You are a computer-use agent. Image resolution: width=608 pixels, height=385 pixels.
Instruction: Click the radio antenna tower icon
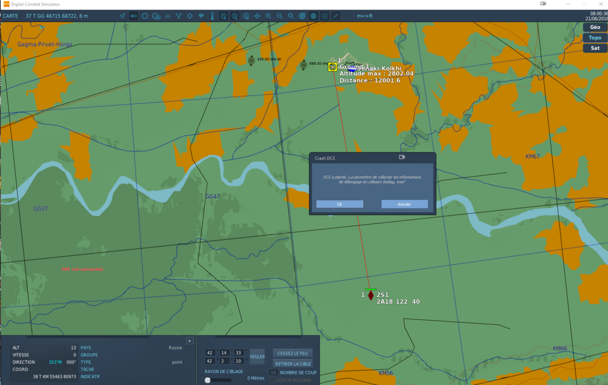[212, 16]
